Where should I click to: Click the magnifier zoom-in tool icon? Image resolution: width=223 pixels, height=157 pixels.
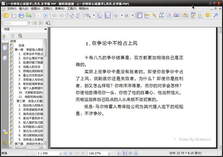[88, 15]
